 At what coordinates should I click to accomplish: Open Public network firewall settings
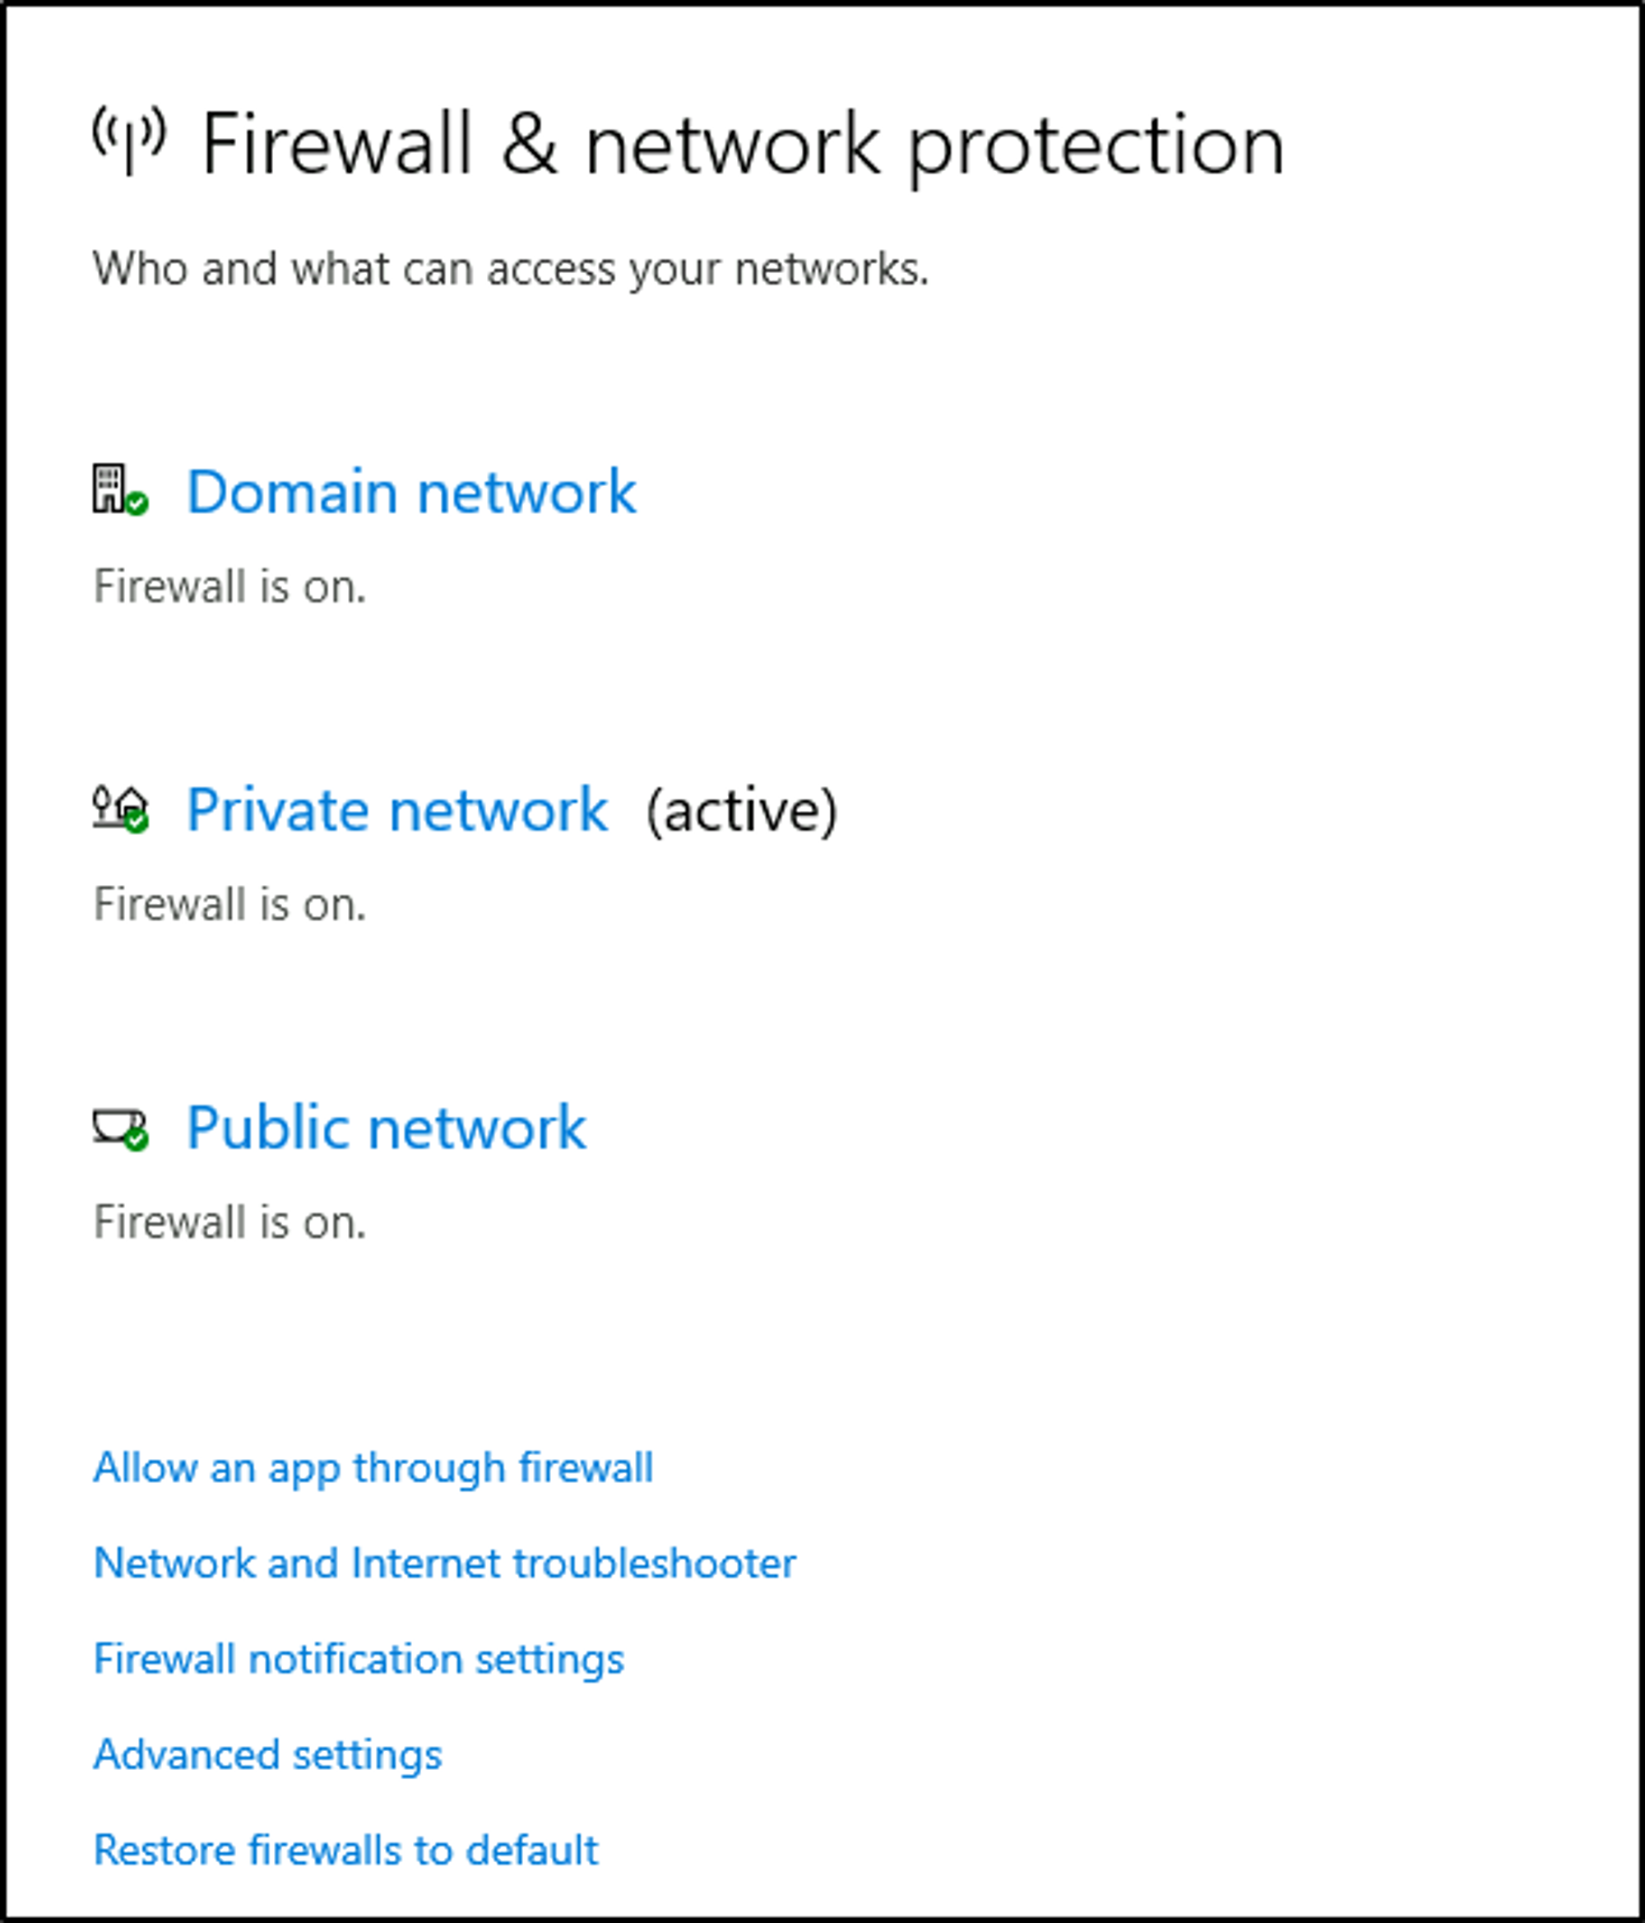pyautogui.click(x=387, y=1128)
